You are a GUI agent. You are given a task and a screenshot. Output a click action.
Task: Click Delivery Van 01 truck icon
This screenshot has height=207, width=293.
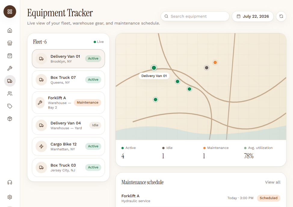41,59
